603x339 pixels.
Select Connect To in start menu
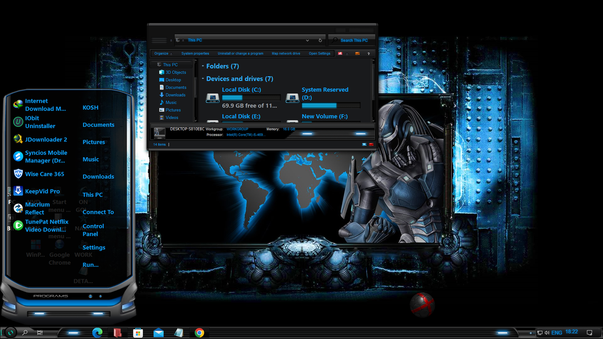pos(98,212)
